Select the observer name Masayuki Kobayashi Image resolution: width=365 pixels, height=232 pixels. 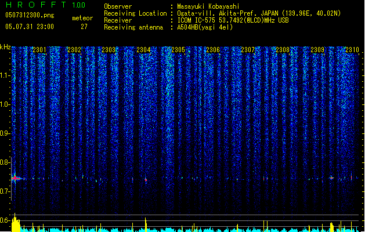(208, 6)
